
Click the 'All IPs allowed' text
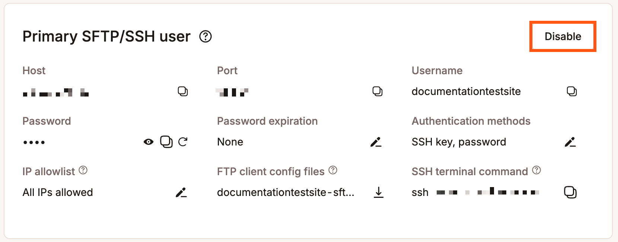coord(58,192)
